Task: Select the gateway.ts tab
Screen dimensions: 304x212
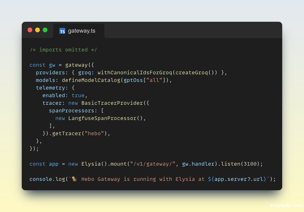Action: pos(79,31)
